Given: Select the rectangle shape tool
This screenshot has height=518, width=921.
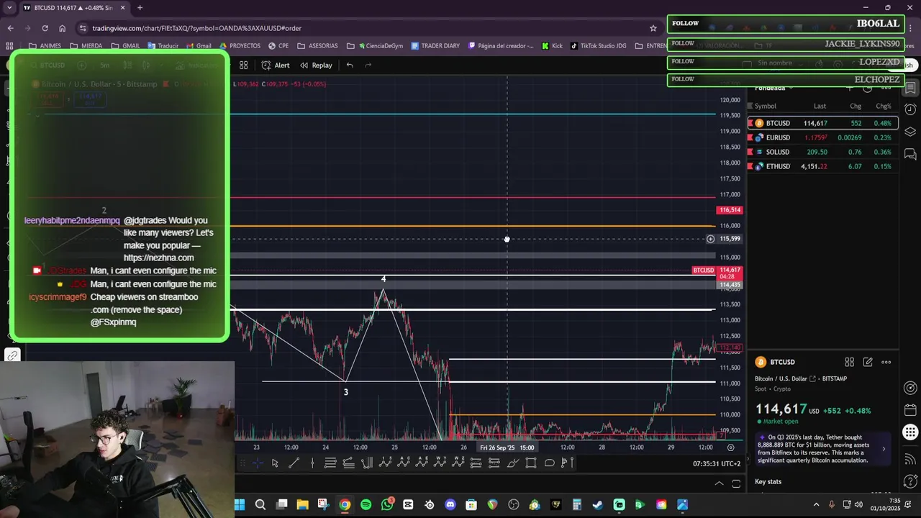Looking at the screenshot, I should [x=531, y=463].
